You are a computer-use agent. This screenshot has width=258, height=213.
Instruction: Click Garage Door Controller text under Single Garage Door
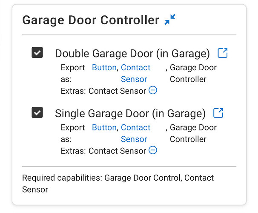193,133
